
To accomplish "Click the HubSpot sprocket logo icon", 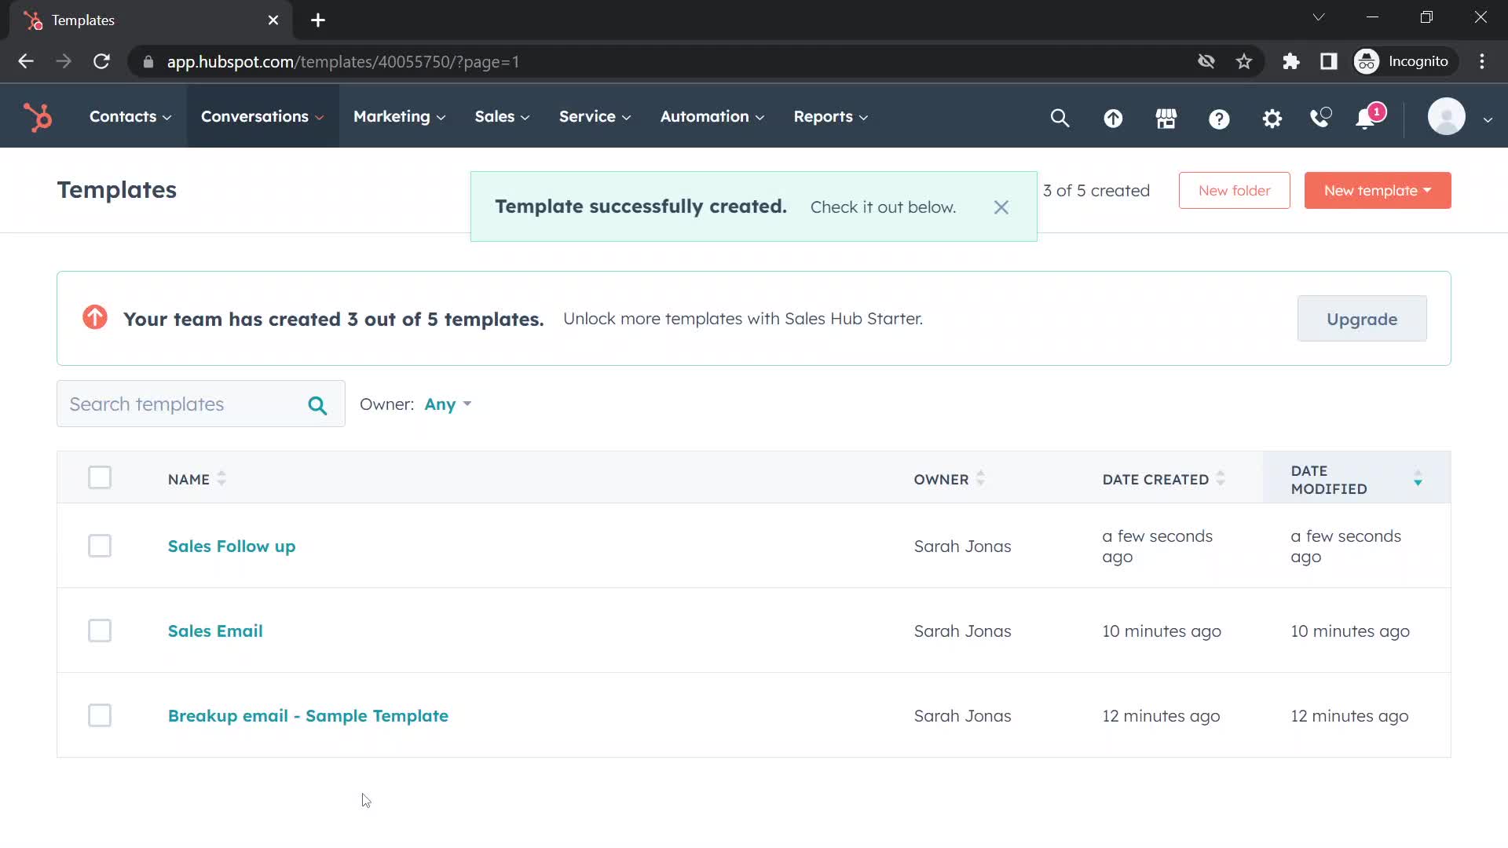I will (38, 116).
